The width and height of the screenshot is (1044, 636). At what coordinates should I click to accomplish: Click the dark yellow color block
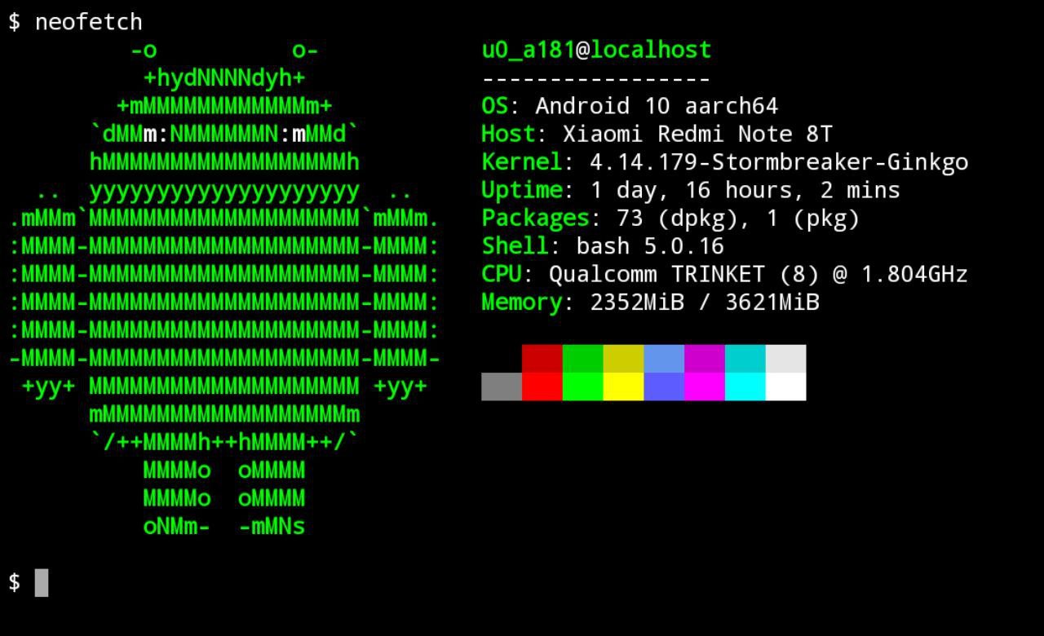click(x=624, y=359)
